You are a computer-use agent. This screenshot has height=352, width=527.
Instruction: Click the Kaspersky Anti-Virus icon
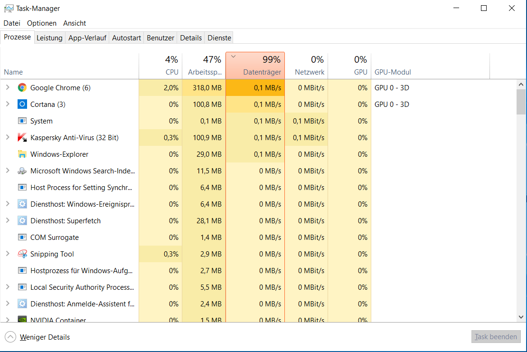[x=22, y=137]
